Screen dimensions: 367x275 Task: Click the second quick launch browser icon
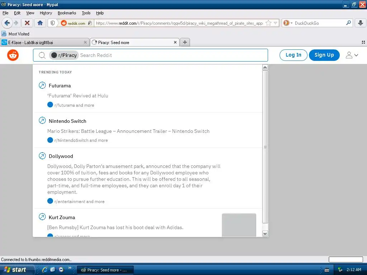click(53, 270)
